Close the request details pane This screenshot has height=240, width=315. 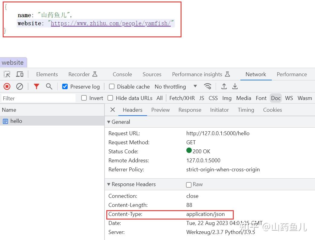[113, 110]
